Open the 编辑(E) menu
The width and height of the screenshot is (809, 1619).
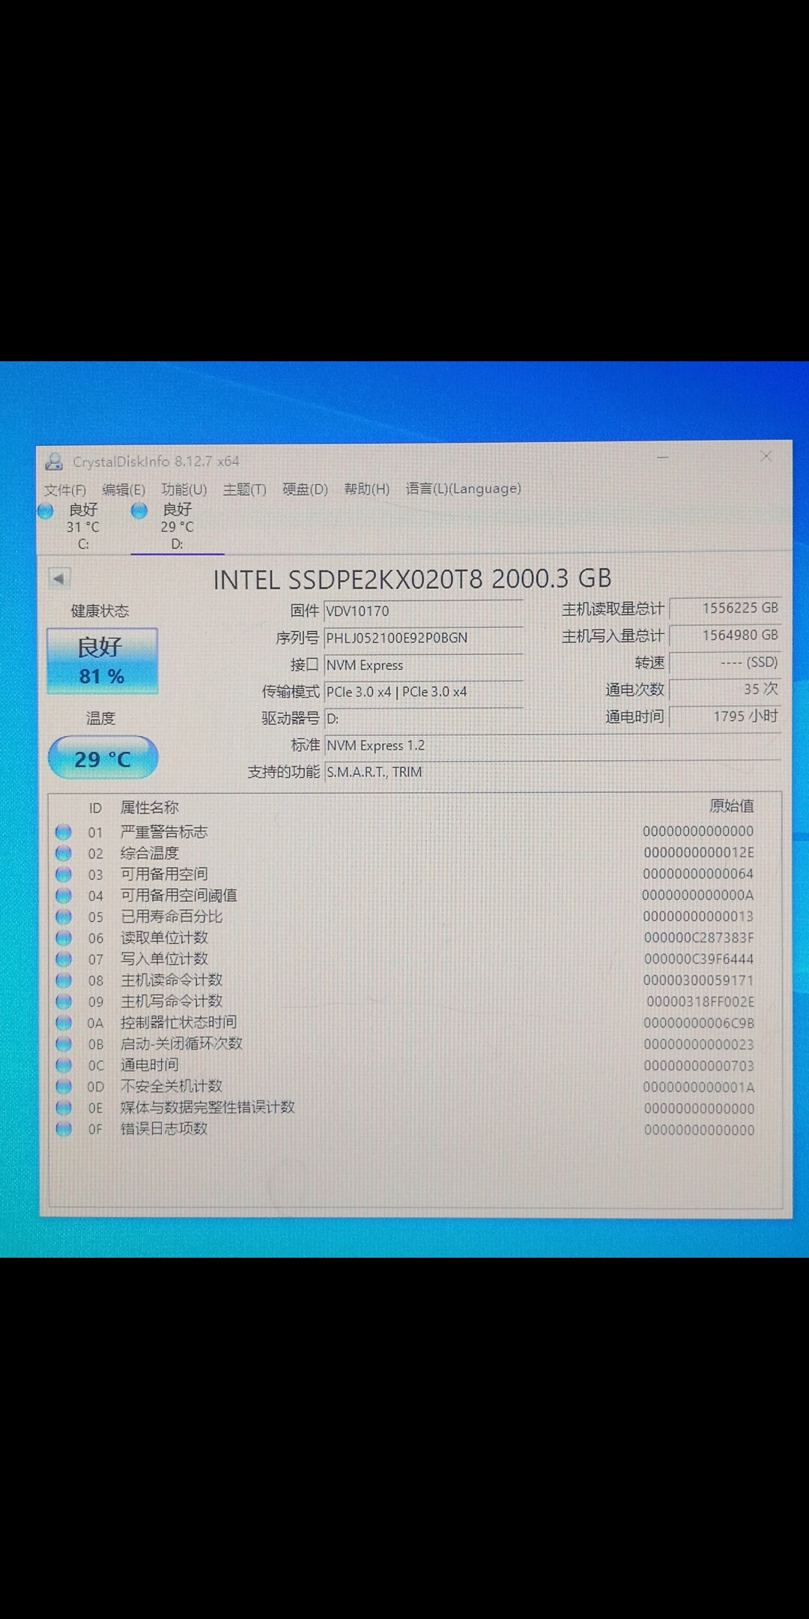(x=124, y=489)
